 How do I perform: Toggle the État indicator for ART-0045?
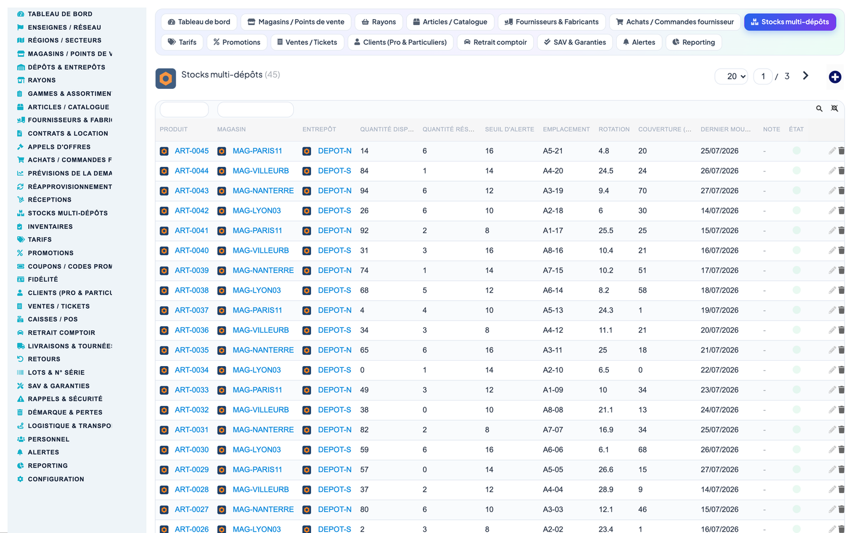coord(797,151)
